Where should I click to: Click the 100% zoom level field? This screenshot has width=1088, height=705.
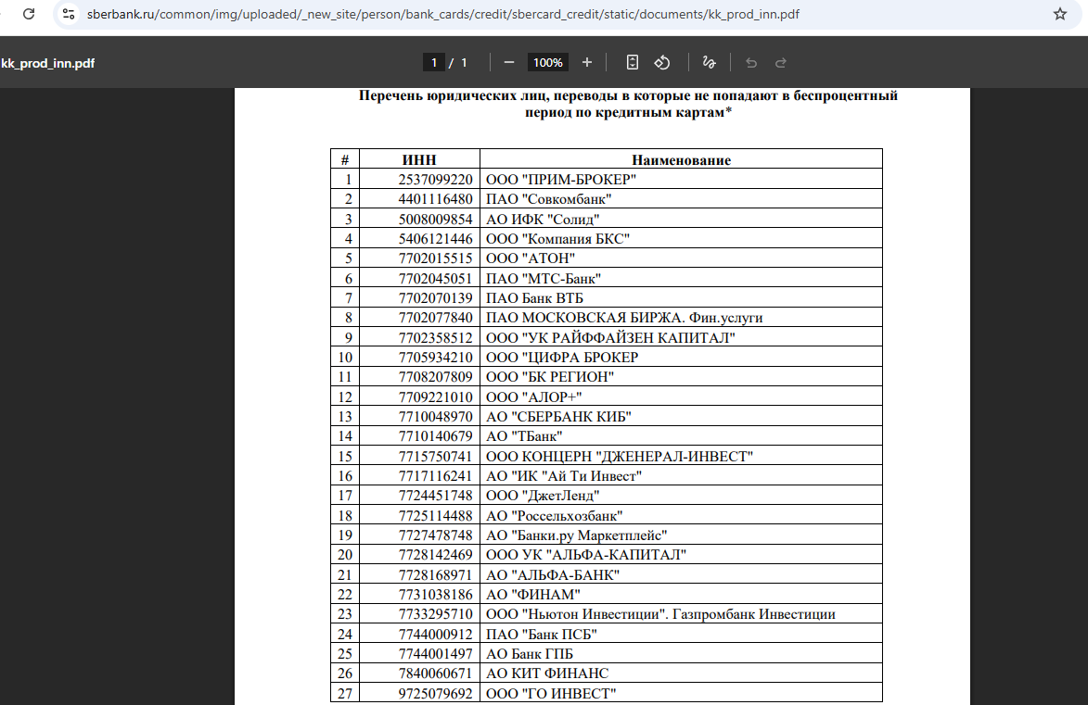(547, 63)
